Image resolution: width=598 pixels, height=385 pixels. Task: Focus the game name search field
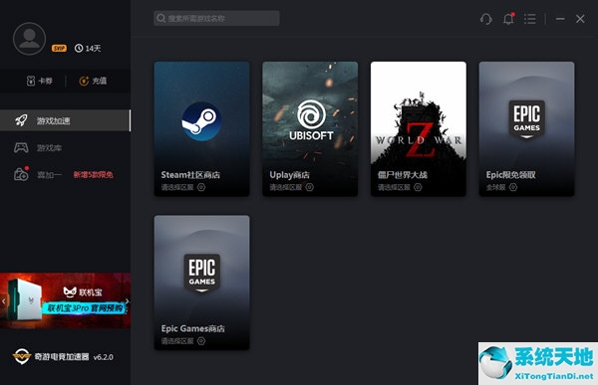(216, 18)
